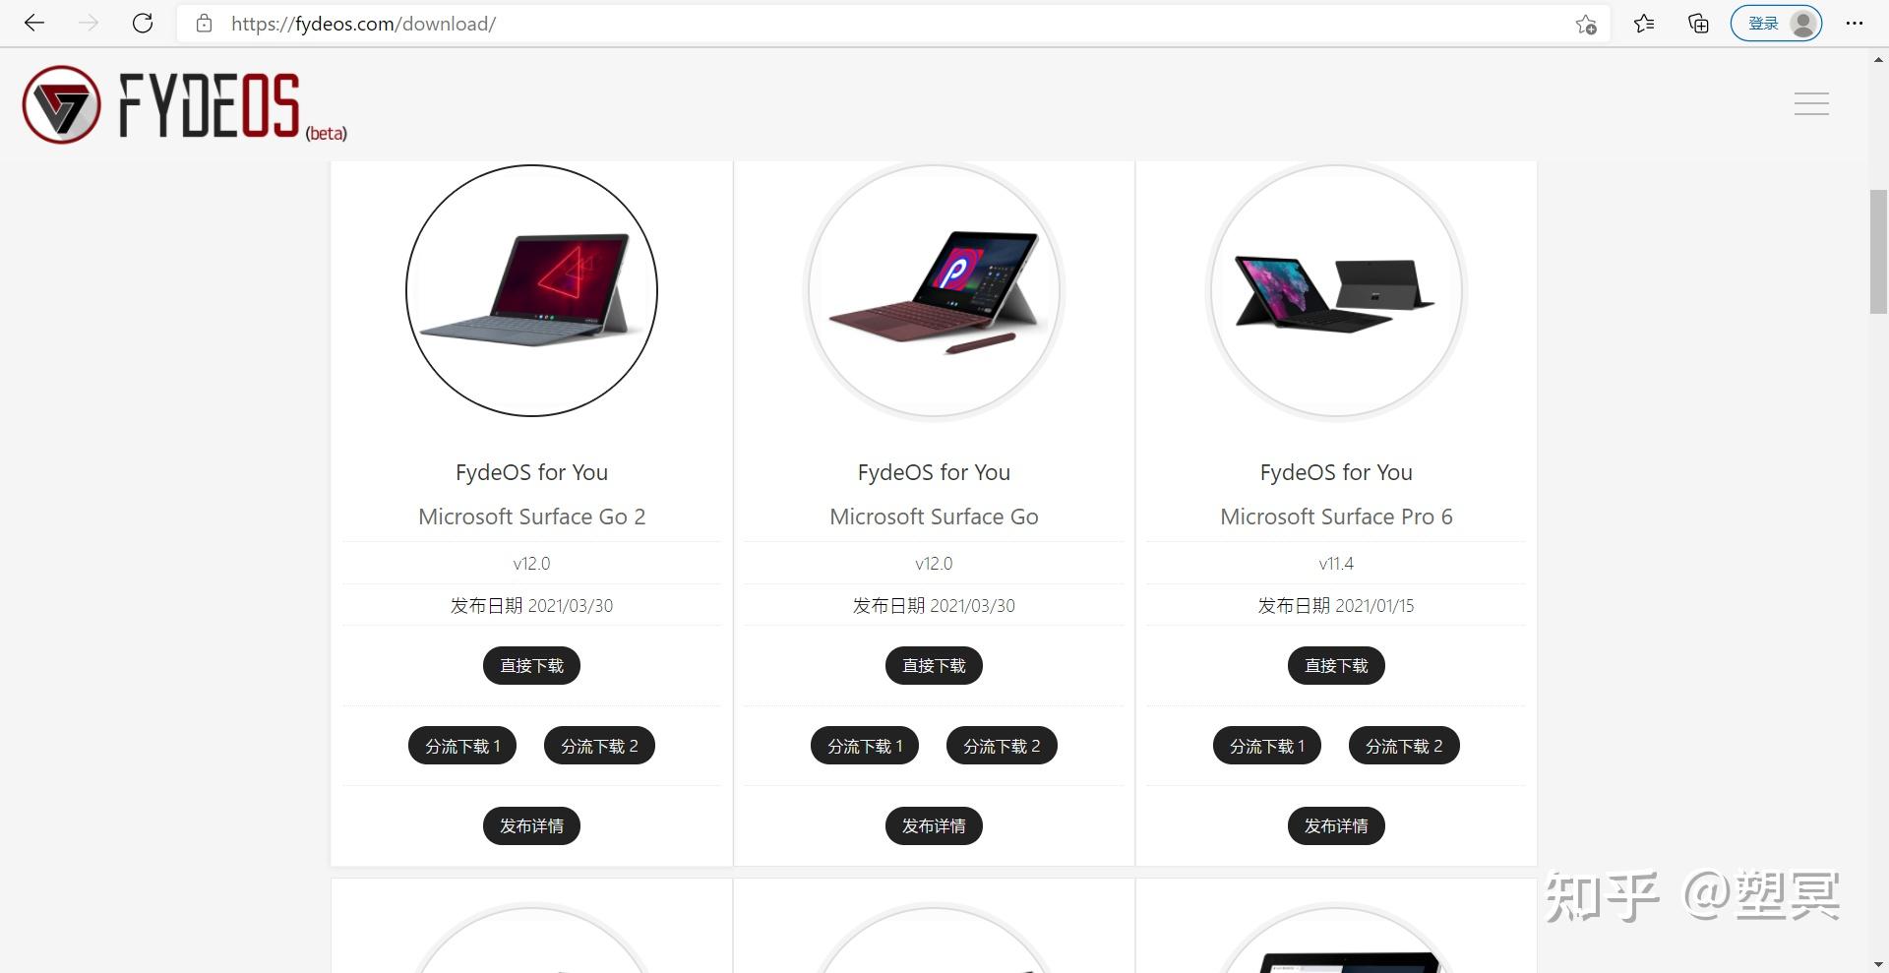Open the favorites list icon
Screen dimensions: 1889x973
pyautogui.click(x=1644, y=24)
